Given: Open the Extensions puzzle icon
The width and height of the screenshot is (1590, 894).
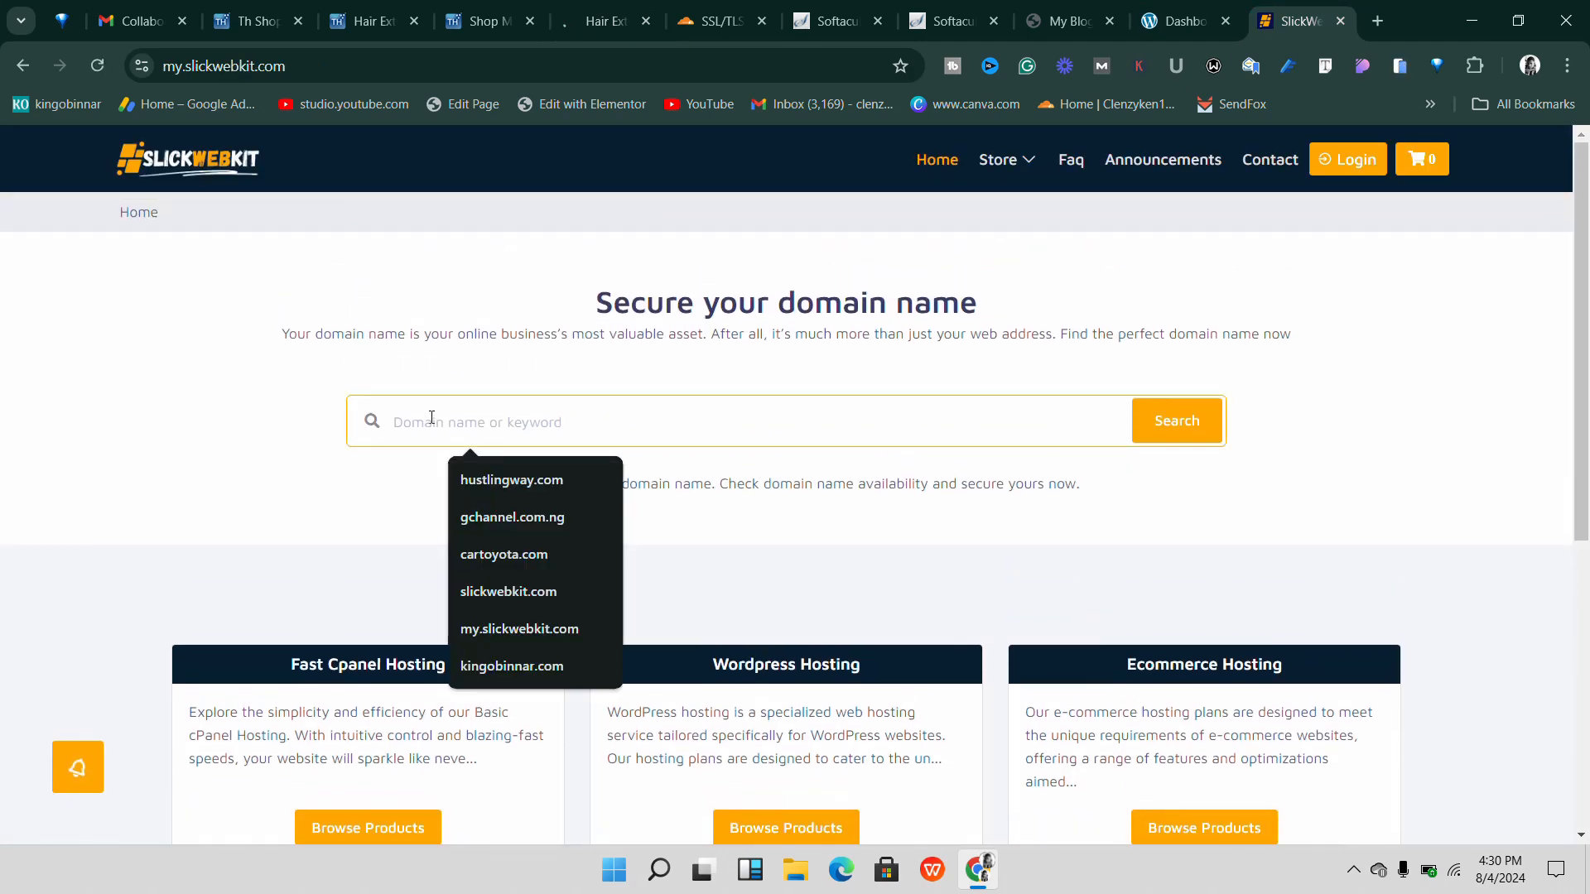Looking at the screenshot, I should (x=1475, y=66).
